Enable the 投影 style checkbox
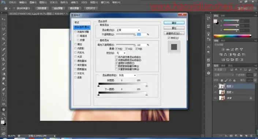258x139 pixels. tap(75, 77)
